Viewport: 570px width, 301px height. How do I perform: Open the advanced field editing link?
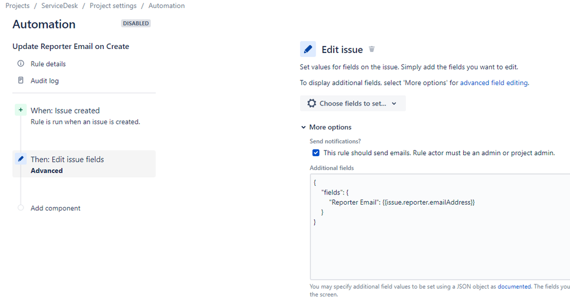pyautogui.click(x=494, y=83)
